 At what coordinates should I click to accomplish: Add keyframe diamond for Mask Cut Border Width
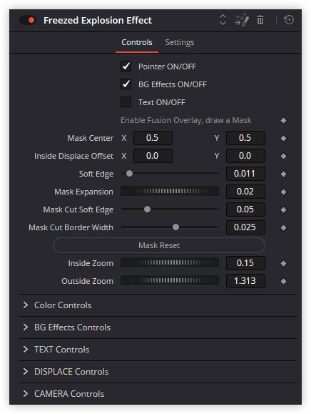(283, 227)
